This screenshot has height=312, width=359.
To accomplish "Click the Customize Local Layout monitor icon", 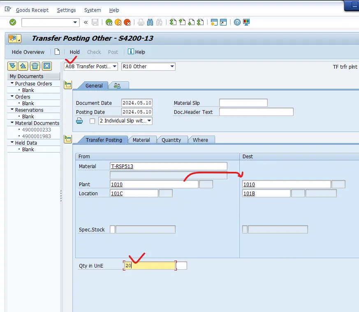I will pyautogui.click(x=246, y=22).
